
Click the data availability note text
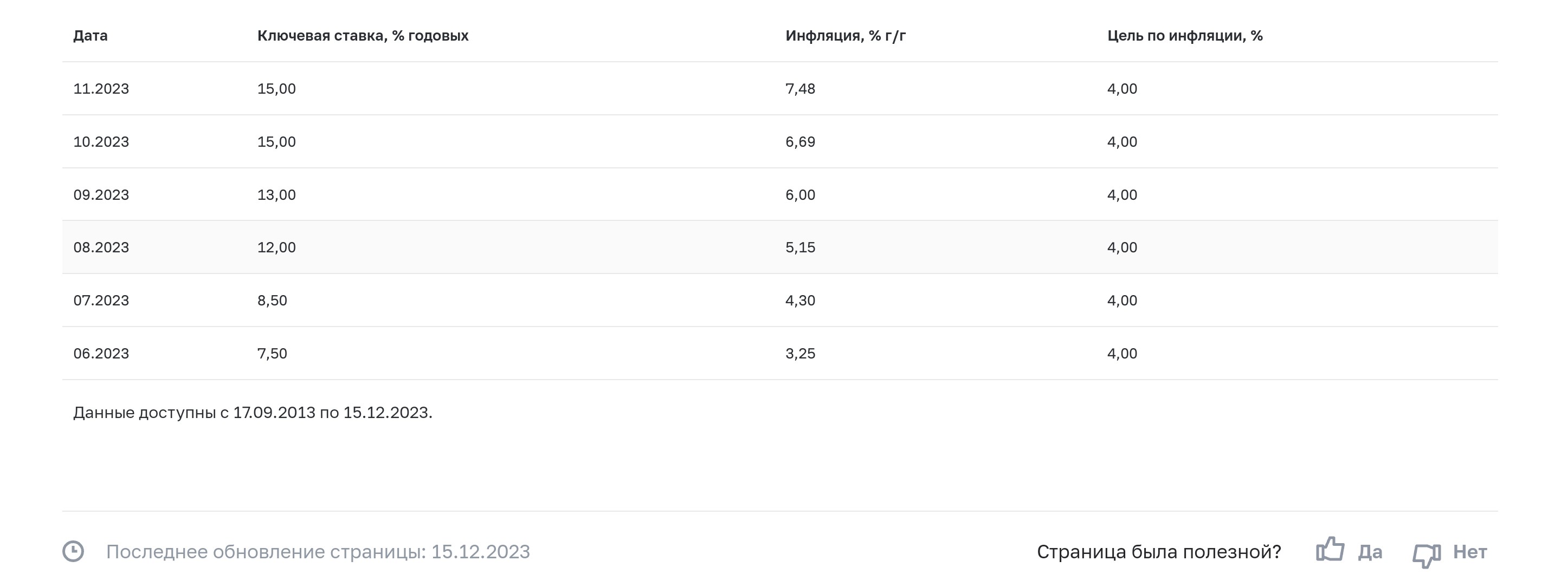click(x=253, y=413)
